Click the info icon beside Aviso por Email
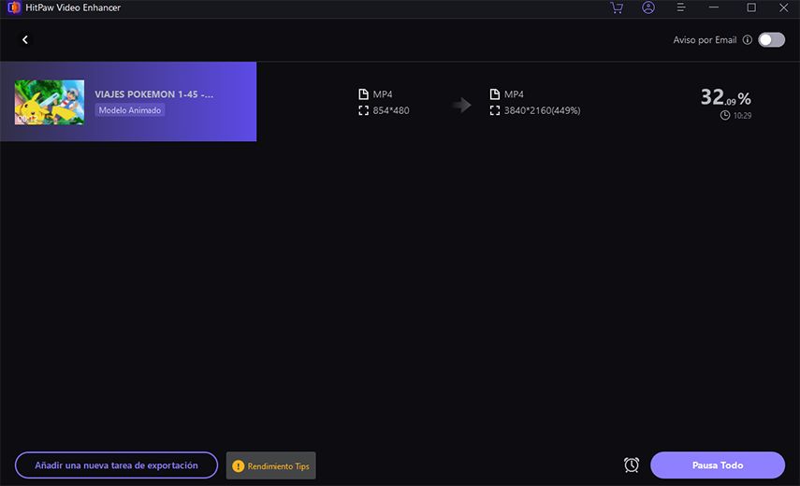800x486 pixels. point(747,40)
